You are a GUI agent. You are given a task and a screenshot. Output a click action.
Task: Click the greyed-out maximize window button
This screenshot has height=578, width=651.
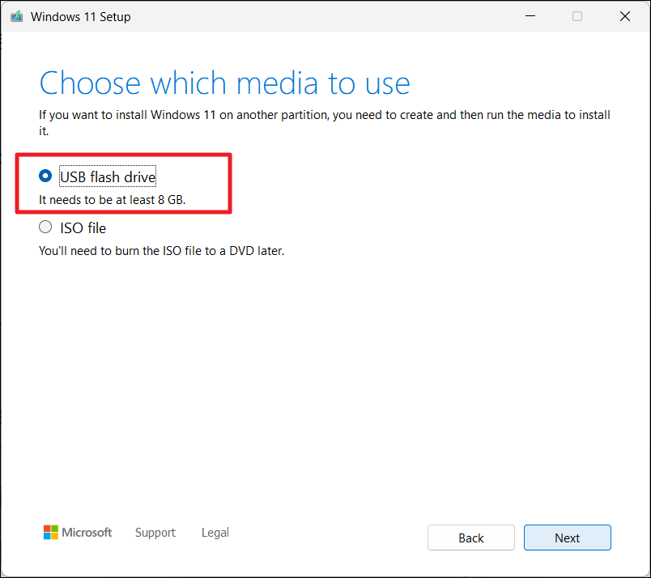pyautogui.click(x=577, y=16)
